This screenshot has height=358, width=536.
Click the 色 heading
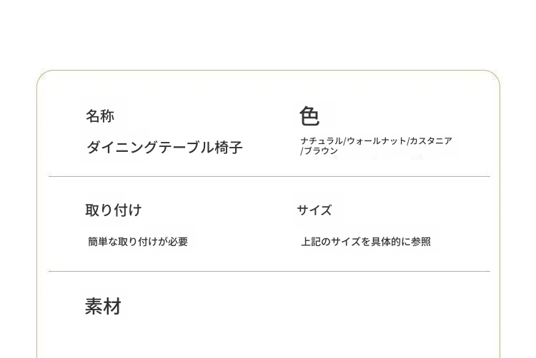309,116
